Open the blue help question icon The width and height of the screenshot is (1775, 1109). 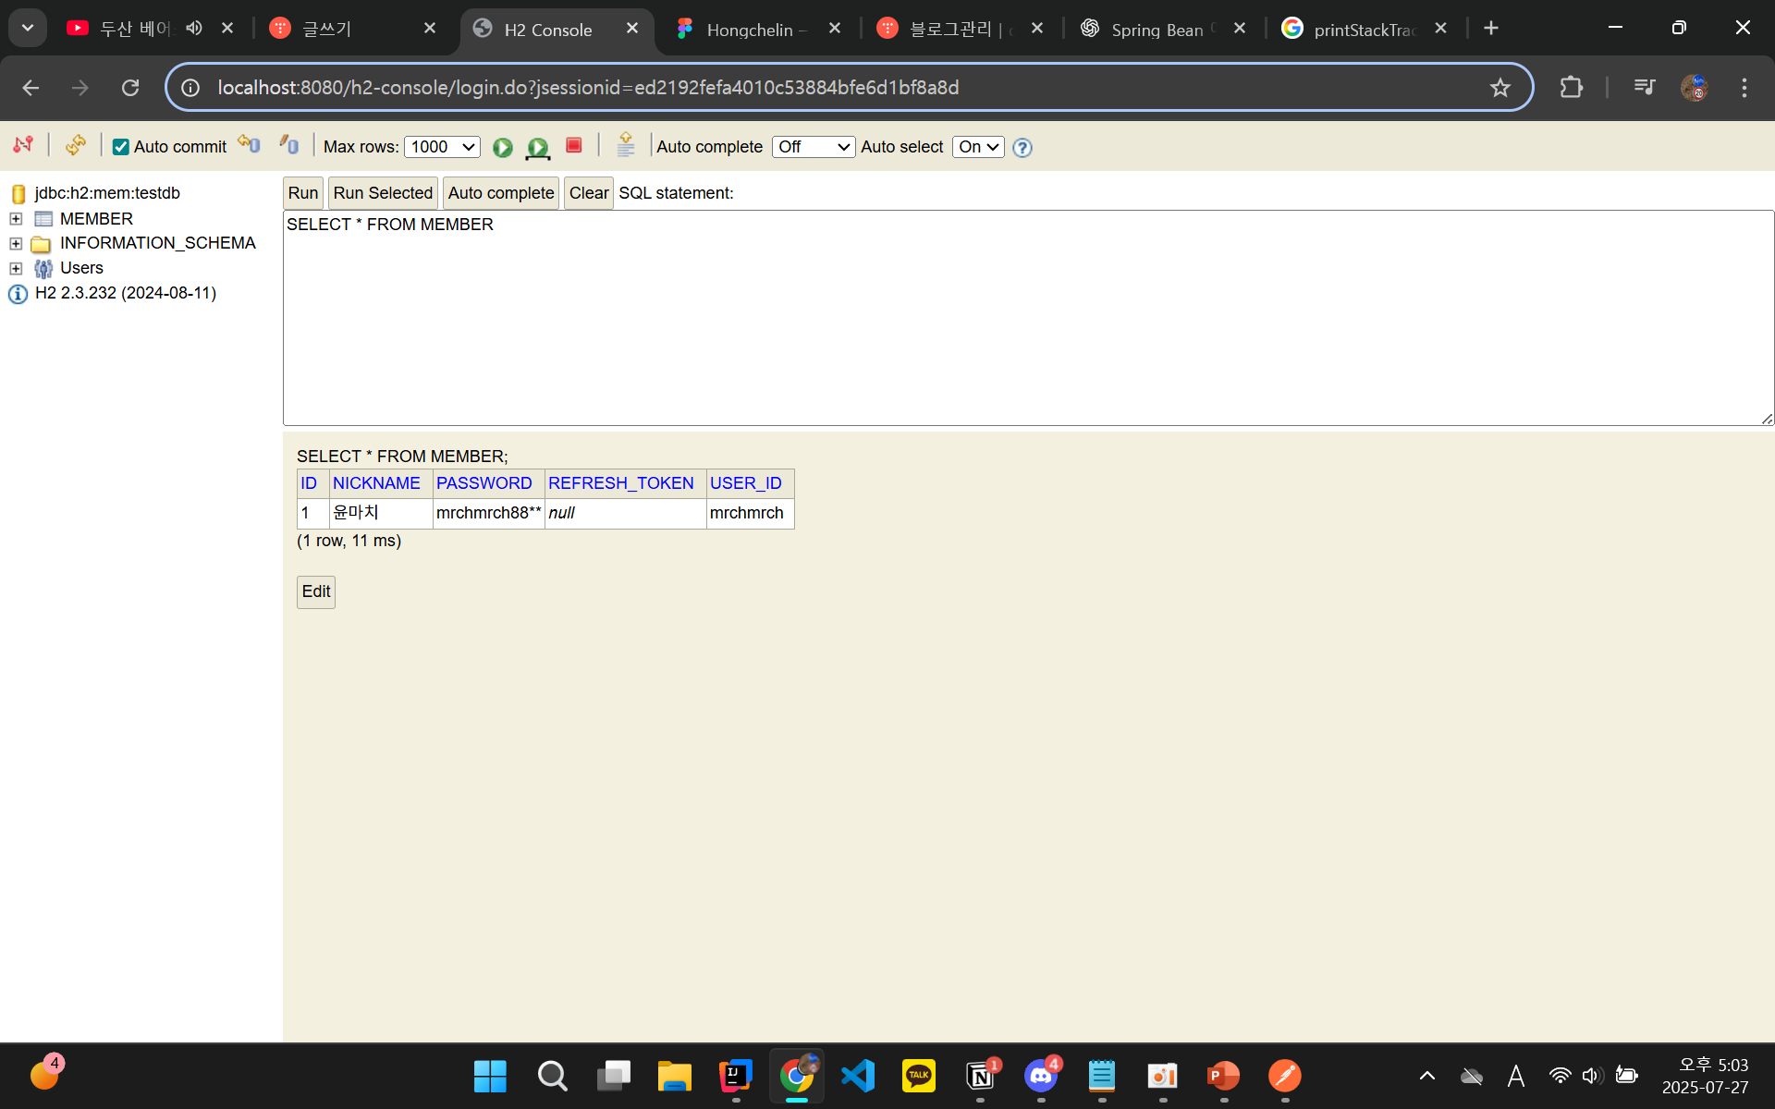[1022, 148]
